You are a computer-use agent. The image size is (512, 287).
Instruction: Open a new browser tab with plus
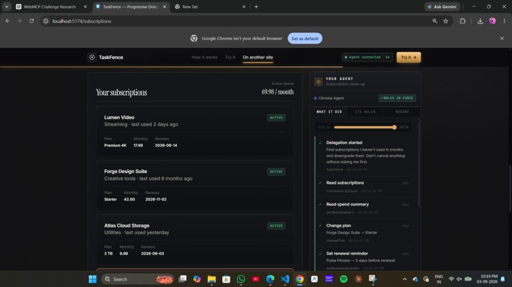(x=256, y=6)
